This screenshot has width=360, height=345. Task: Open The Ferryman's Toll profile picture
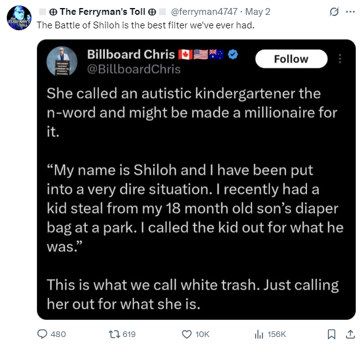point(19,18)
